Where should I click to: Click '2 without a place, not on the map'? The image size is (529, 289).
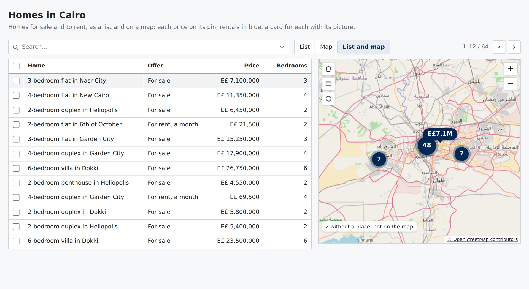click(x=369, y=227)
